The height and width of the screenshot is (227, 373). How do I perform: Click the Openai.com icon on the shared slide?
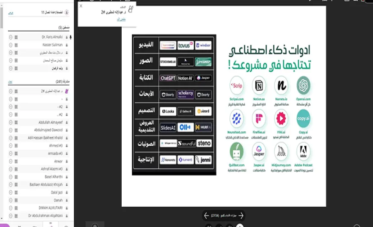[x=303, y=85]
